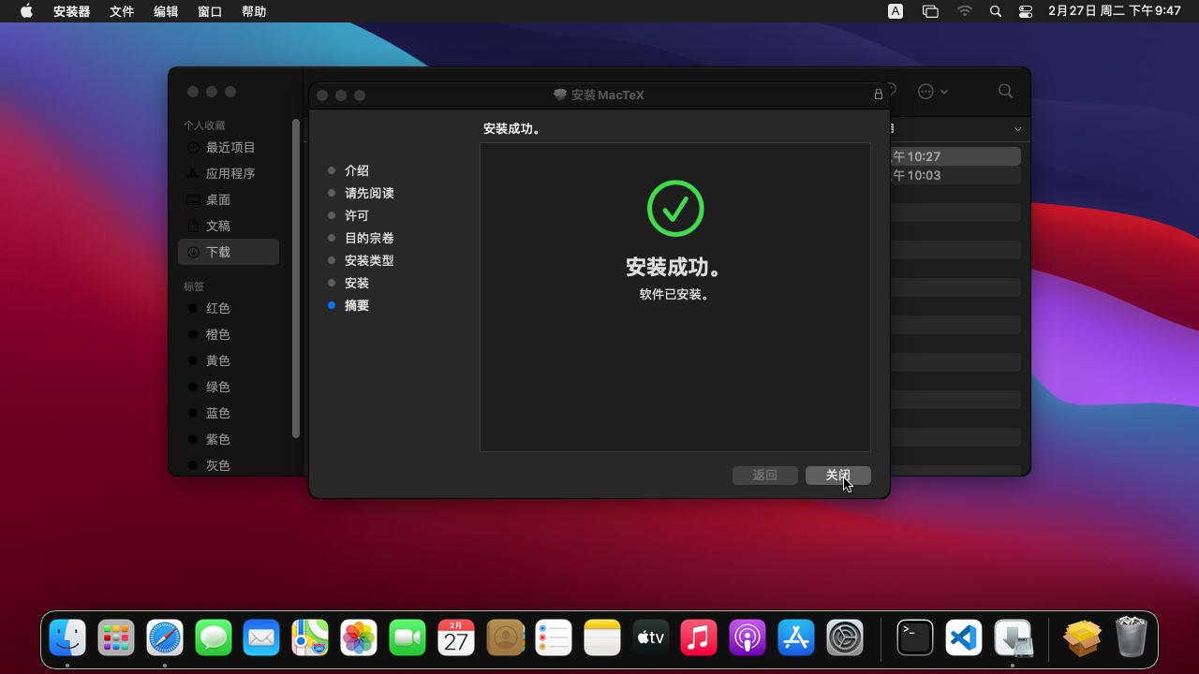The image size is (1199, 674).
Task: Open FaceTime from the Dock
Action: click(407, 638)
